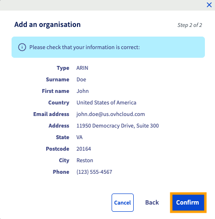Image resolution: width=215 pixels, height=219 pixels.
Task: Click the state value 'VA'
Action: (x=79, y=137)
